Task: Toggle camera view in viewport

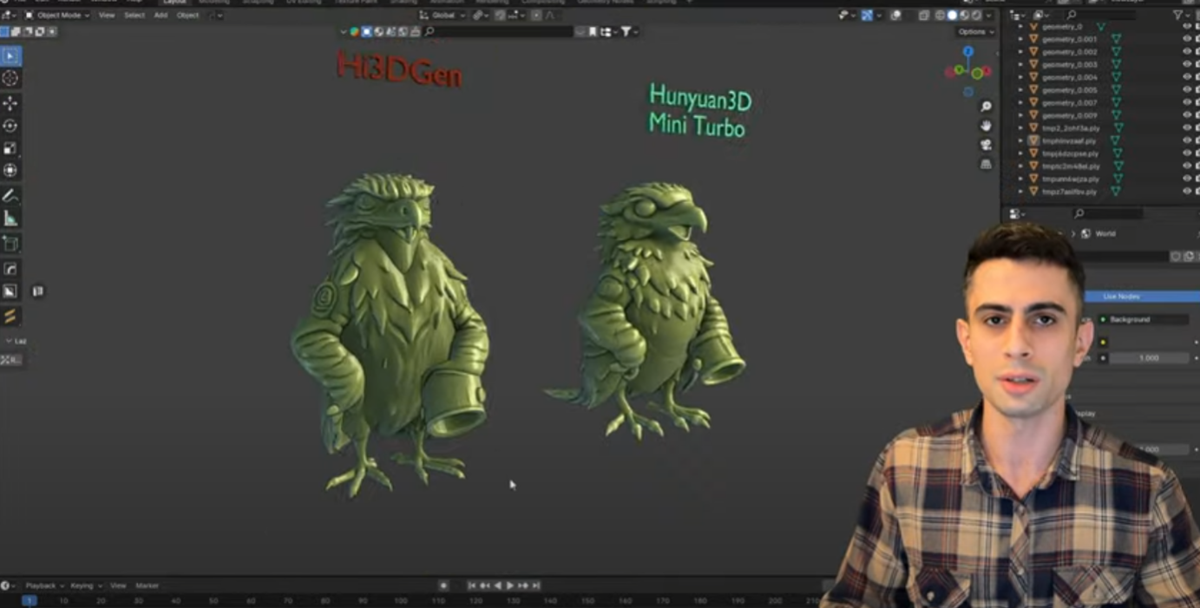Action: coord(987,145)
